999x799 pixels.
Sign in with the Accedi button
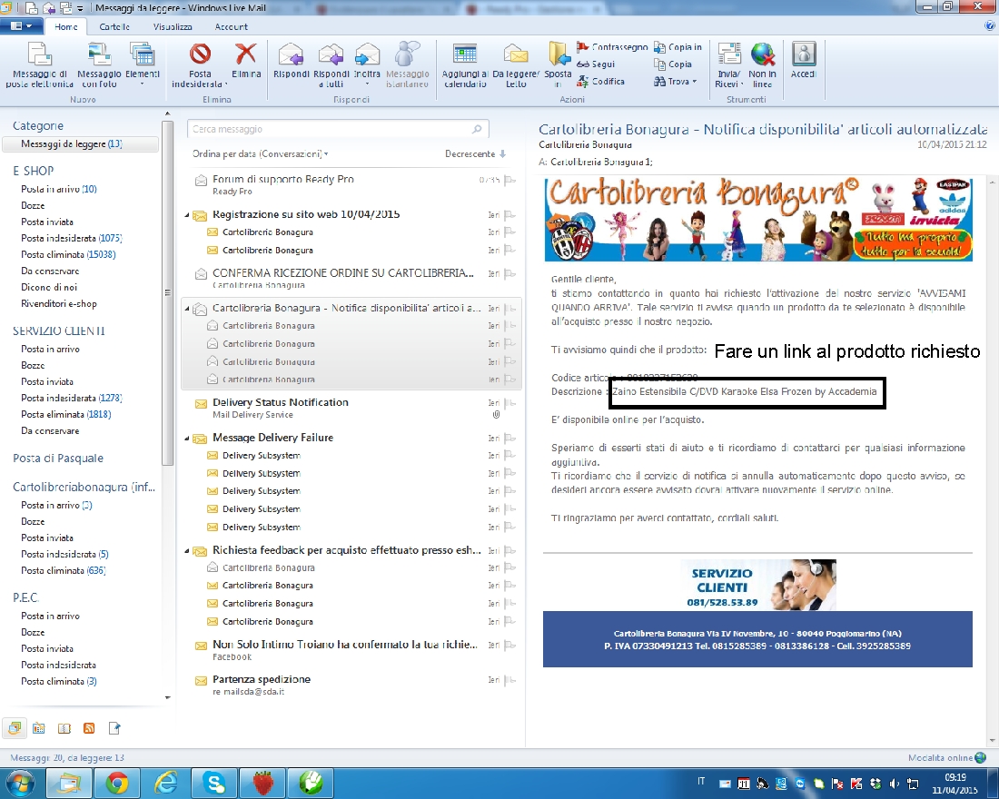(804, 61)
